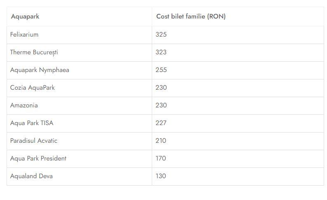
Task: Click the 210 price value
Action: (x=161, y=141)
